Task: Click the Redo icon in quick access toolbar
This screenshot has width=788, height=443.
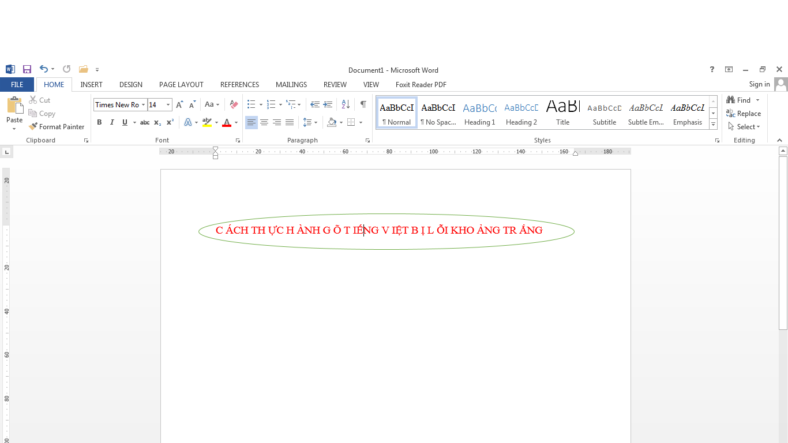Action: 66,69
